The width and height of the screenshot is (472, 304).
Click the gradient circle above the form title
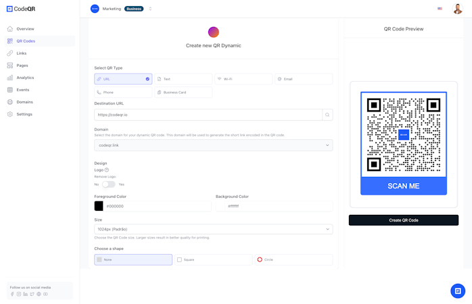coord(214,32)
